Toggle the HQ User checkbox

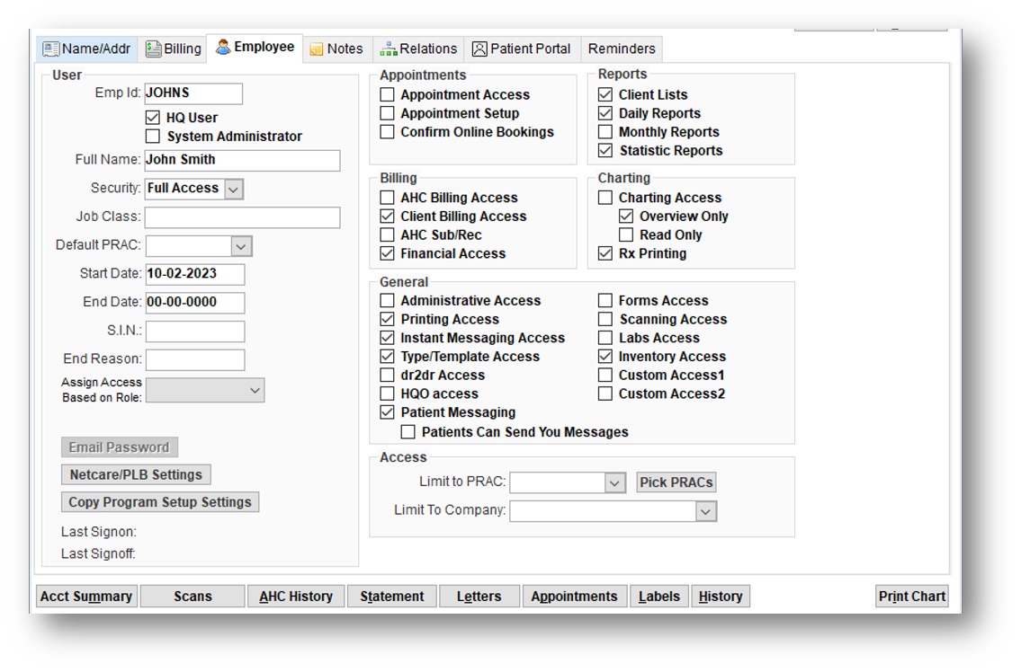click(x=152, y=118)
